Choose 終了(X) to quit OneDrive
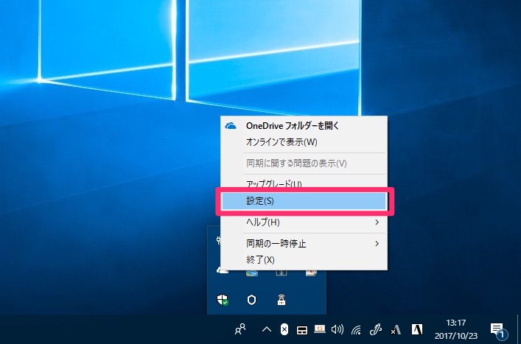This screenshot has height=344, width=521. click(x=304, y=260)
